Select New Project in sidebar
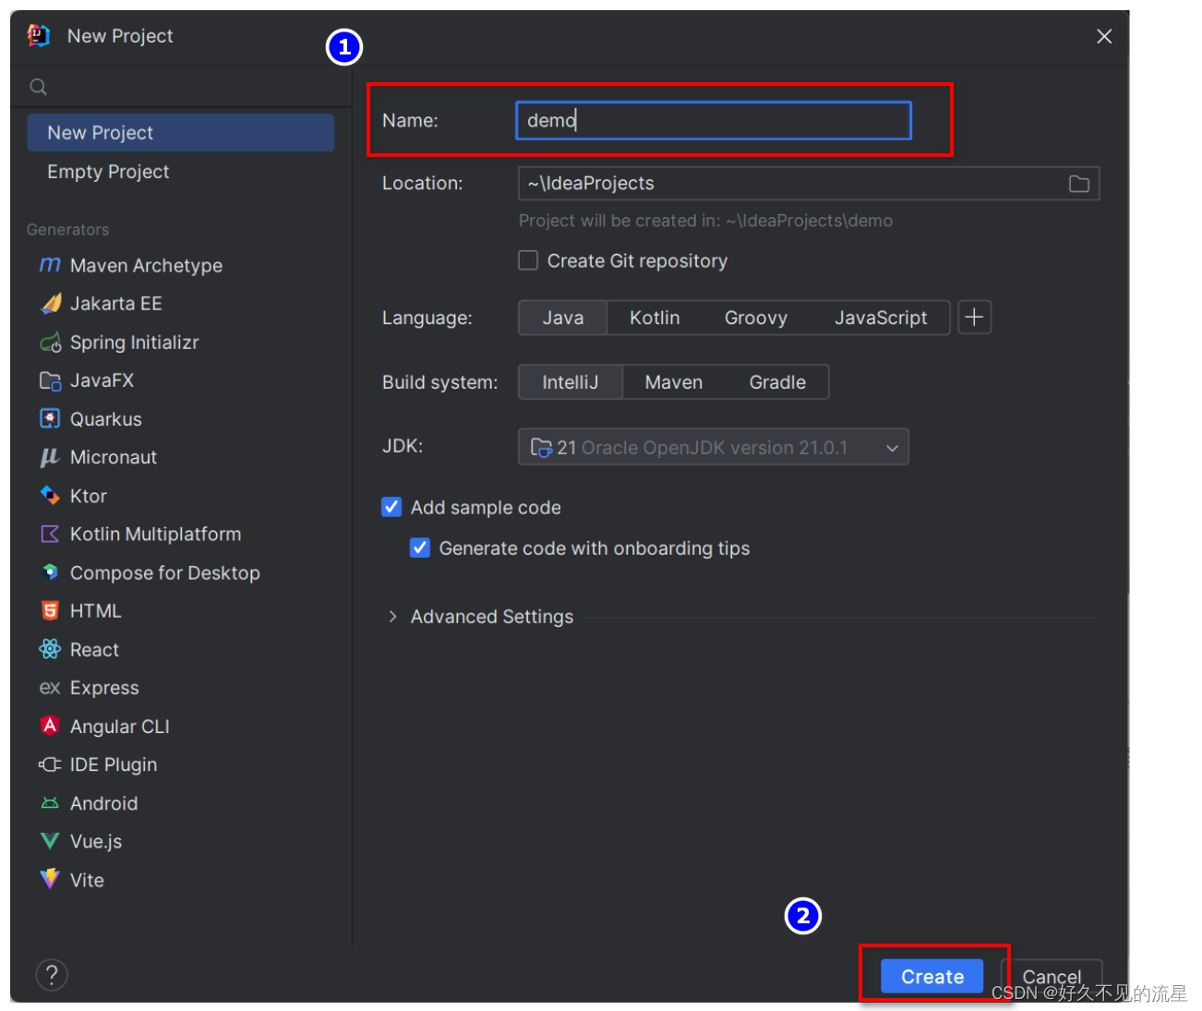1202x1011 pixels. coord(181,132)
